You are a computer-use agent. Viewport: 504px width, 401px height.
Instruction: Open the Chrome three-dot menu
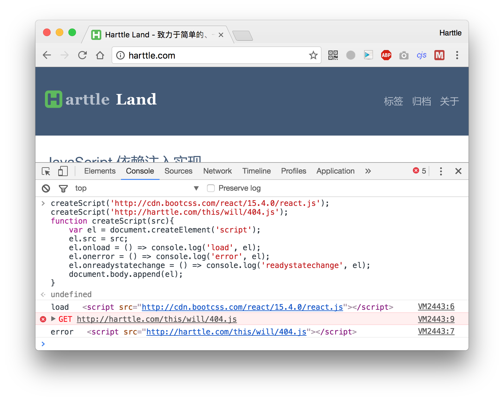457,55
